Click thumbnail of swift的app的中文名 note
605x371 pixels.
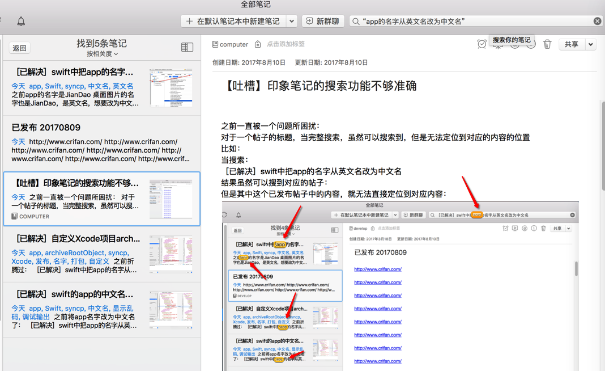pyautogui.click(x=171, y=310)
